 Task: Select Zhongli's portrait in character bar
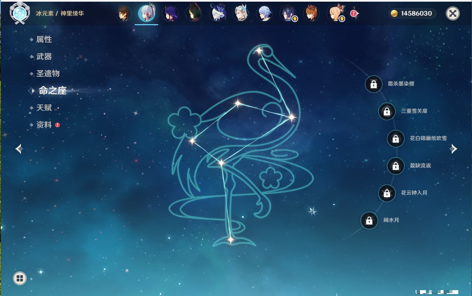point(124,14)
